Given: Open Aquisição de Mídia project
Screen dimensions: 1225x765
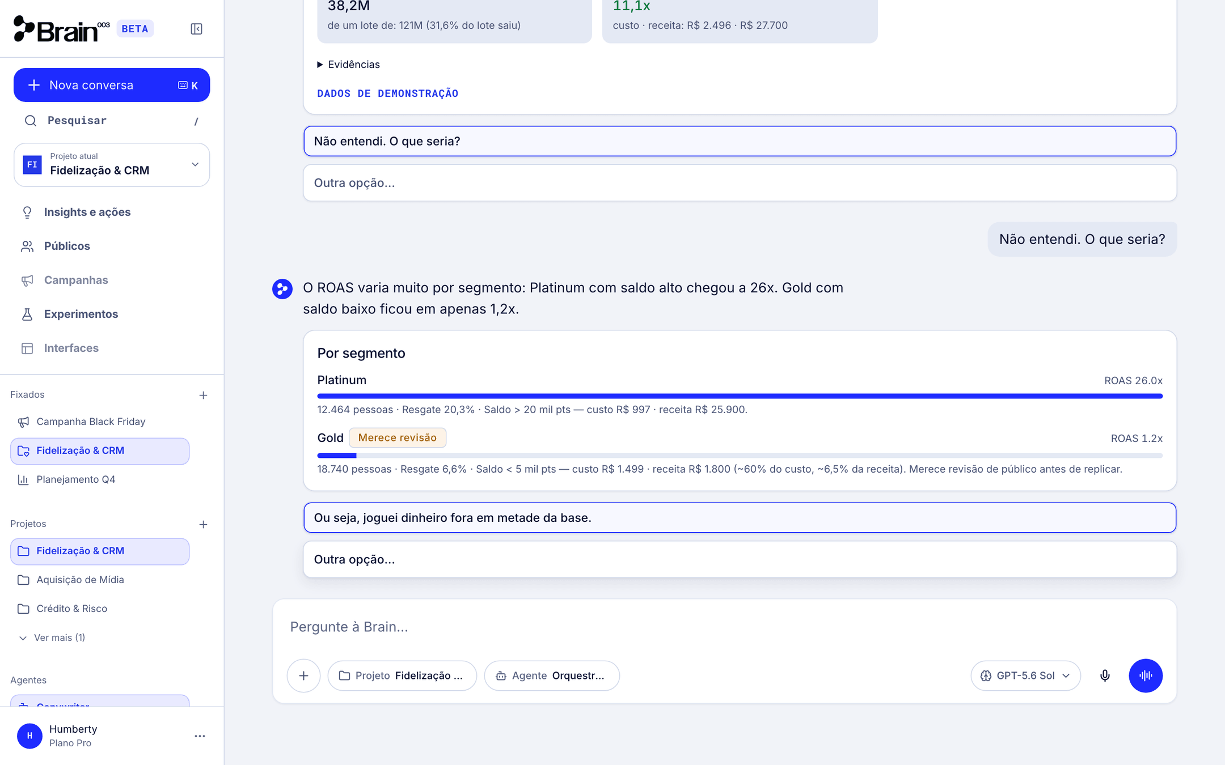Looking at the screenshot, I should coord(100,580).
